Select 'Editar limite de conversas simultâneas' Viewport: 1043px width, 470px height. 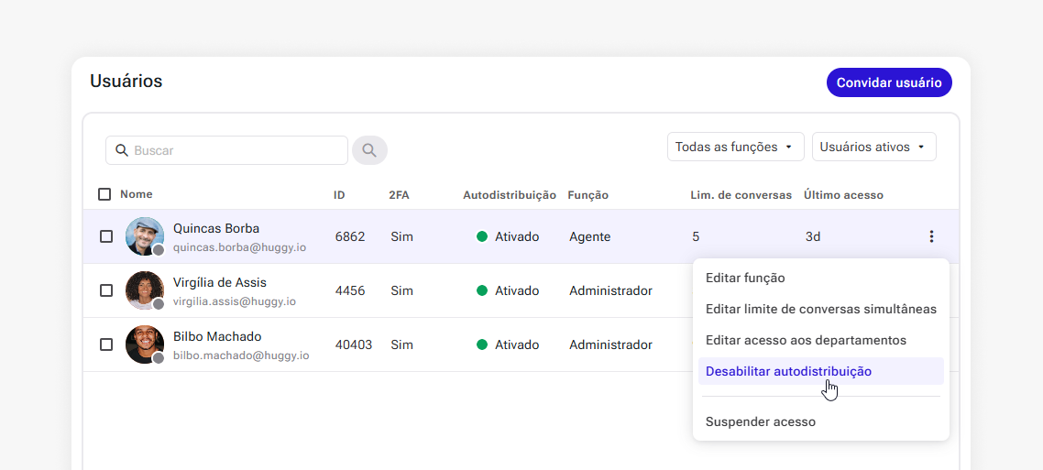(820, 309)
